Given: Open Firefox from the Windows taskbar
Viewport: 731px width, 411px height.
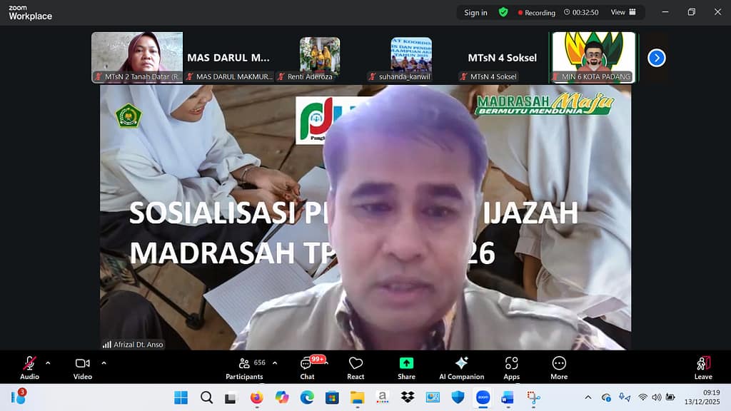Looking at the screenshot, I should click(256, 397).
